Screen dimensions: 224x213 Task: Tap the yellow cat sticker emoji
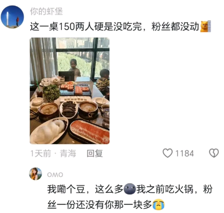coord(205,26)
